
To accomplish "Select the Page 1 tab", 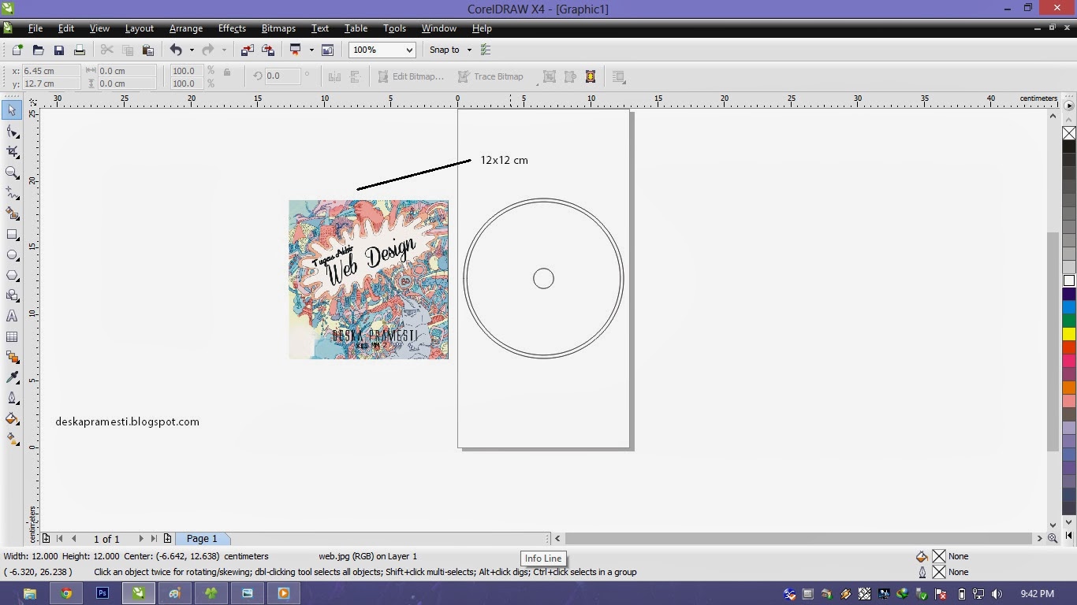I will pos(202,538).
